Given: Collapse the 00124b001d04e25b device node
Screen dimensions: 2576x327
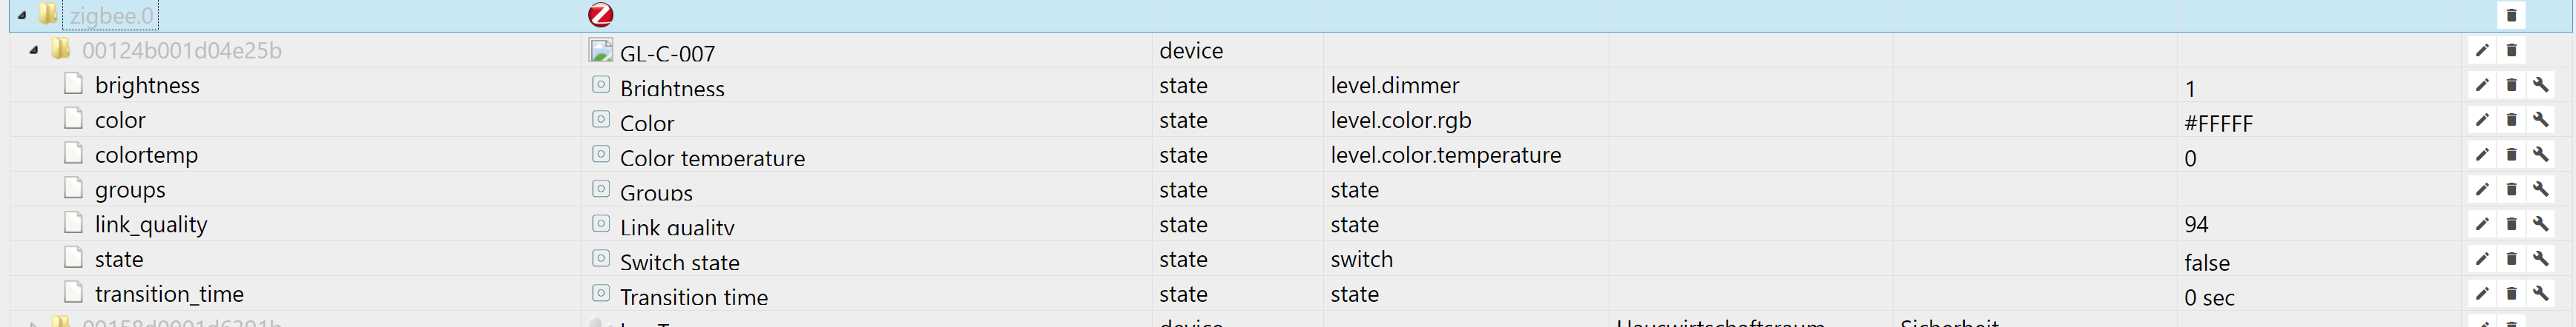Looking at the screenshot, I should (34, 50).
